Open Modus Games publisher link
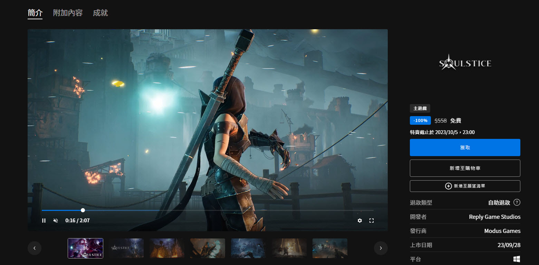 pos(502,231)
